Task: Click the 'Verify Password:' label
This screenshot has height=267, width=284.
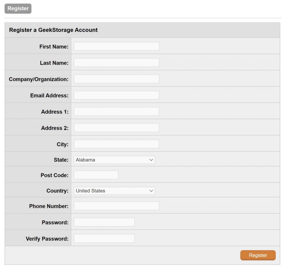Action: coord(47,239)
